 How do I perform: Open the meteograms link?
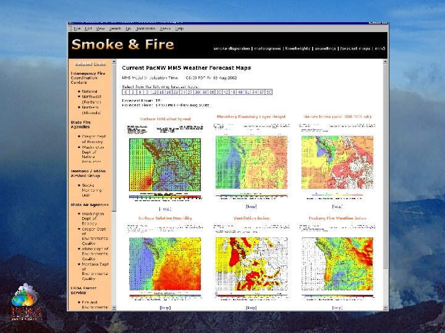(x=268, y=49)
